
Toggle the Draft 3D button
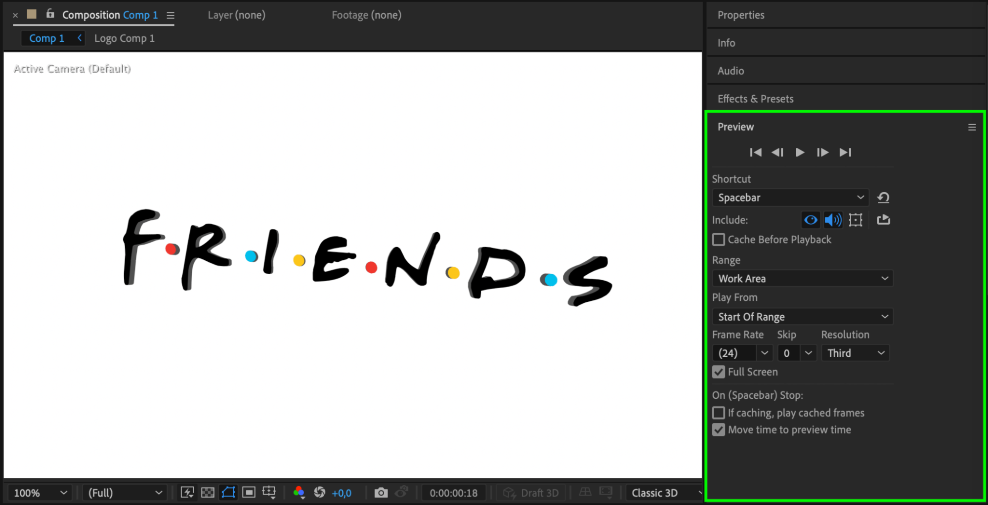531,493
